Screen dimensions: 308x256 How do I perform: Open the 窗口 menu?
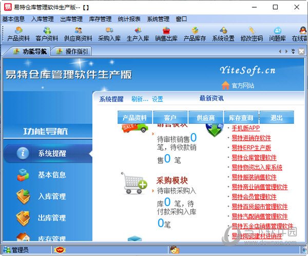(x=181, y=19)
